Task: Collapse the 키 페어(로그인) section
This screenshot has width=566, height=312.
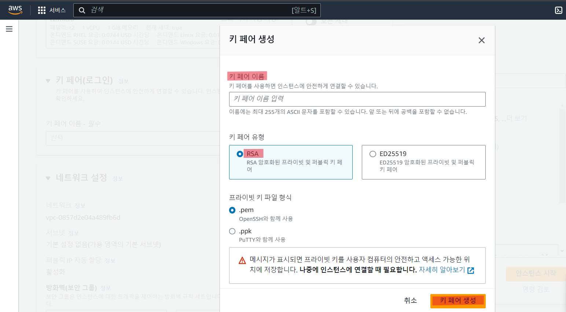Action: 48,81
